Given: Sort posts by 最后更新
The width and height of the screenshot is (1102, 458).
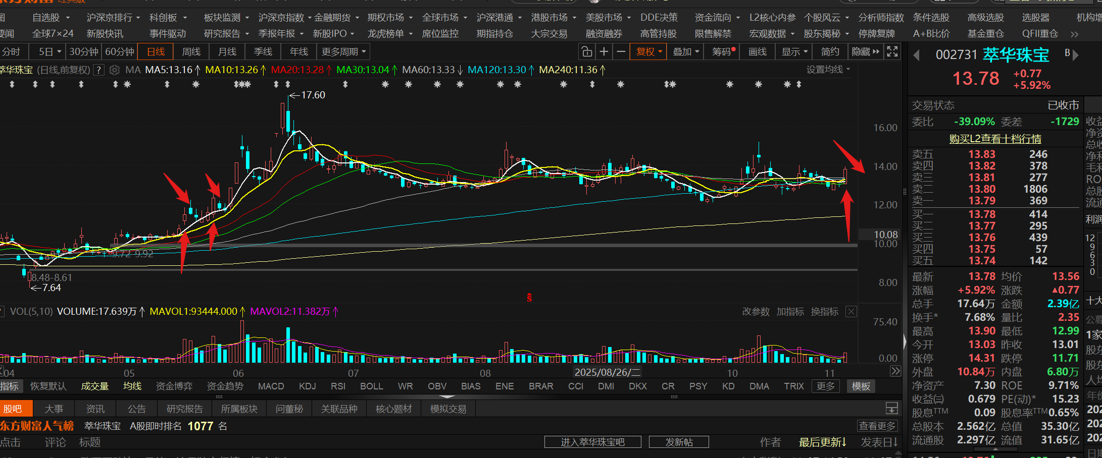Looking at the screenshot, I should click(823, 442).
